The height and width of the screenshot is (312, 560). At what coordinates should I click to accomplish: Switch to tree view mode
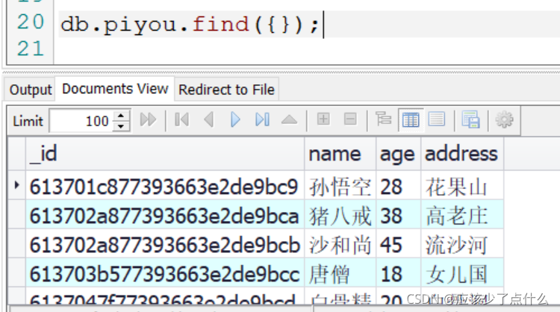[383, 119]
